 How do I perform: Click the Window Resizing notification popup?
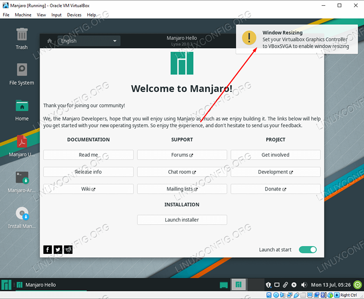tap(297, 39)
